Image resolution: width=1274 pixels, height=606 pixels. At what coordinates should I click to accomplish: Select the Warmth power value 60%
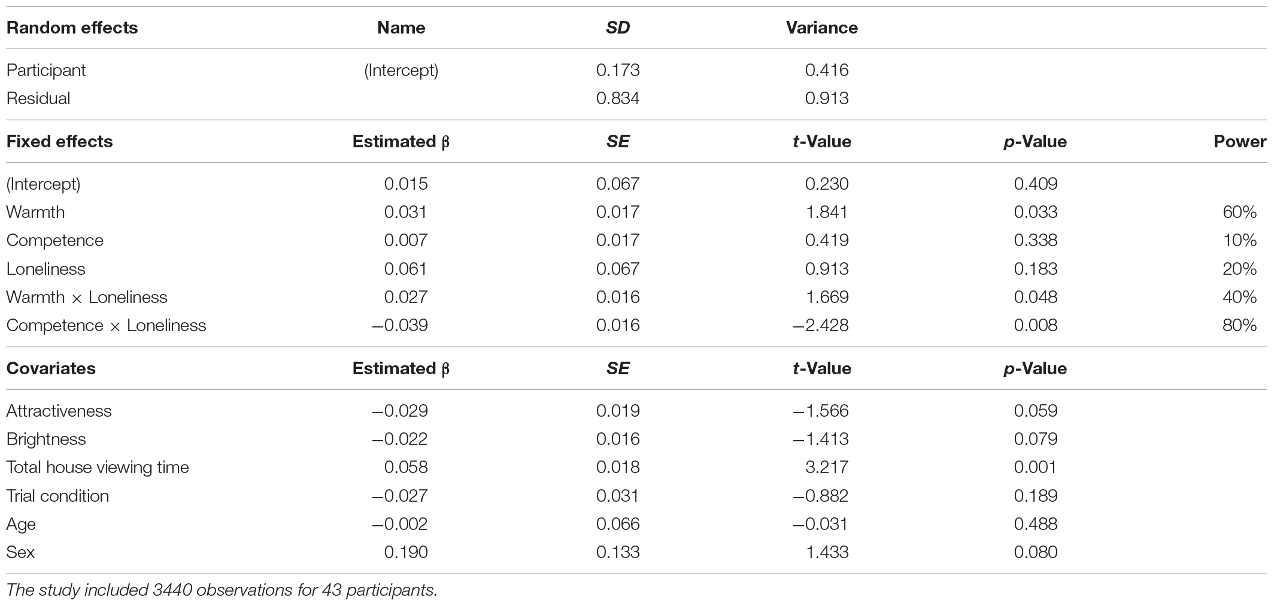point(1239,212)
